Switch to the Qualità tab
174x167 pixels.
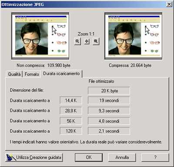tap(14, 74)
